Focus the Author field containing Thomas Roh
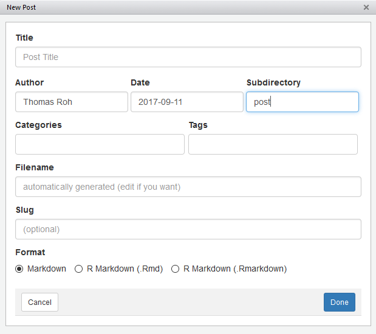This screenshot has width=376, height=334. (72, 102)
